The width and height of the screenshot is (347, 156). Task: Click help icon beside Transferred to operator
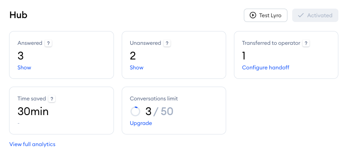[306, 43]
